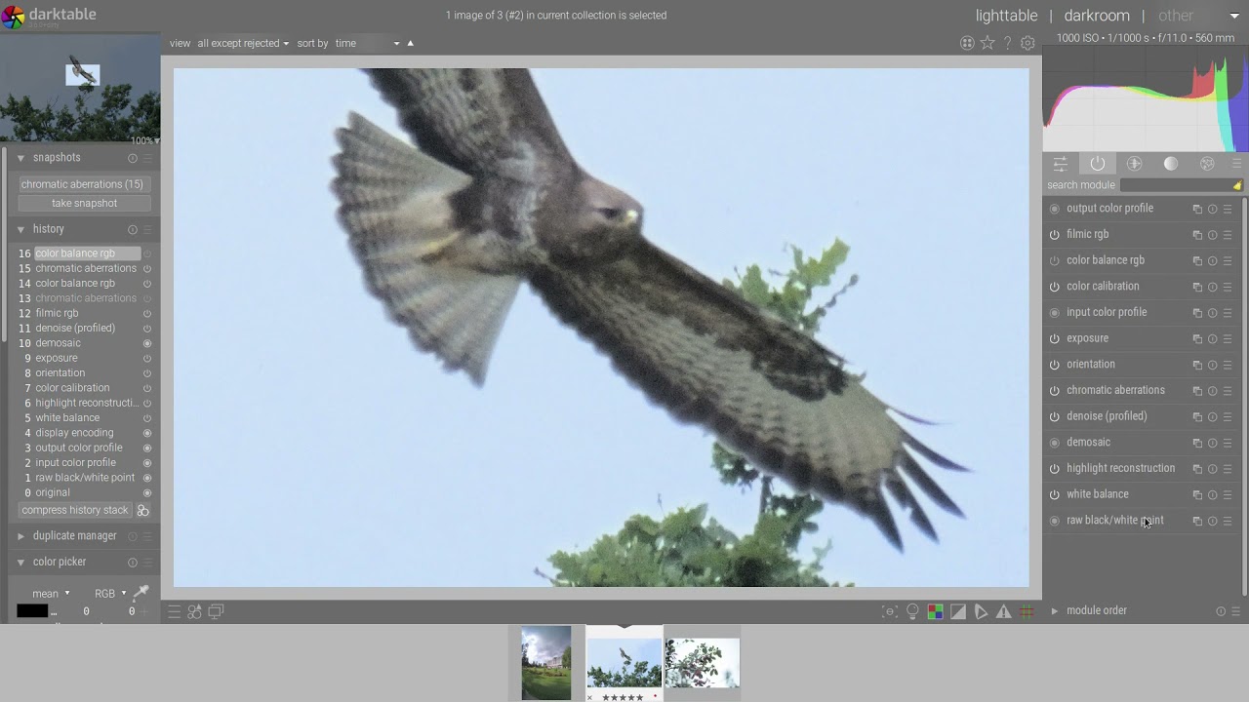Open the 'mean' statistic dropdown
The image size is (1249, 702).
[x=51, y=594]
